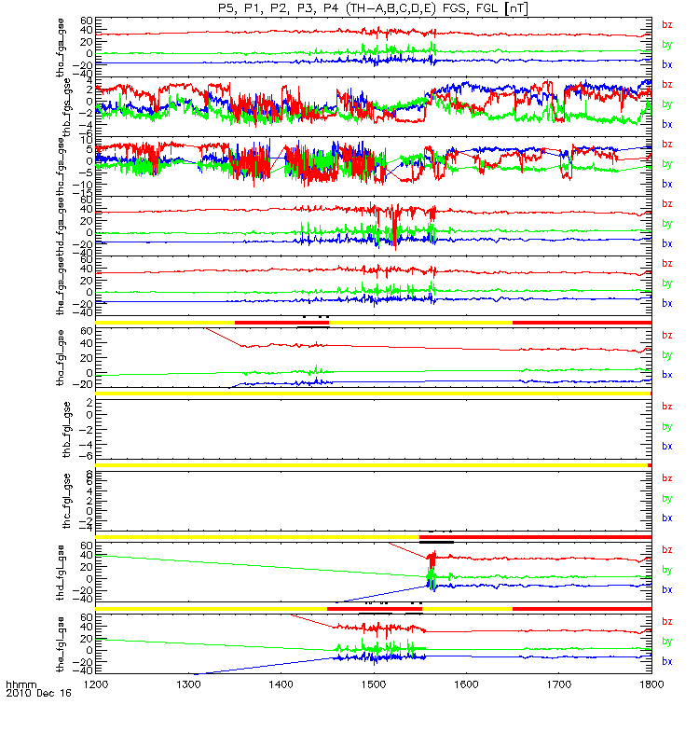The width and height of the screenshot is (699, 746).
Task: Click the all-yellow status bar above thb_fgl_gse panel
Action: pos(374,394)
